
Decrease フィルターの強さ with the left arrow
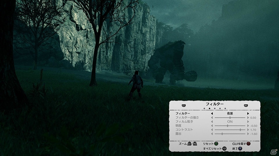click(x=212, y=118)
